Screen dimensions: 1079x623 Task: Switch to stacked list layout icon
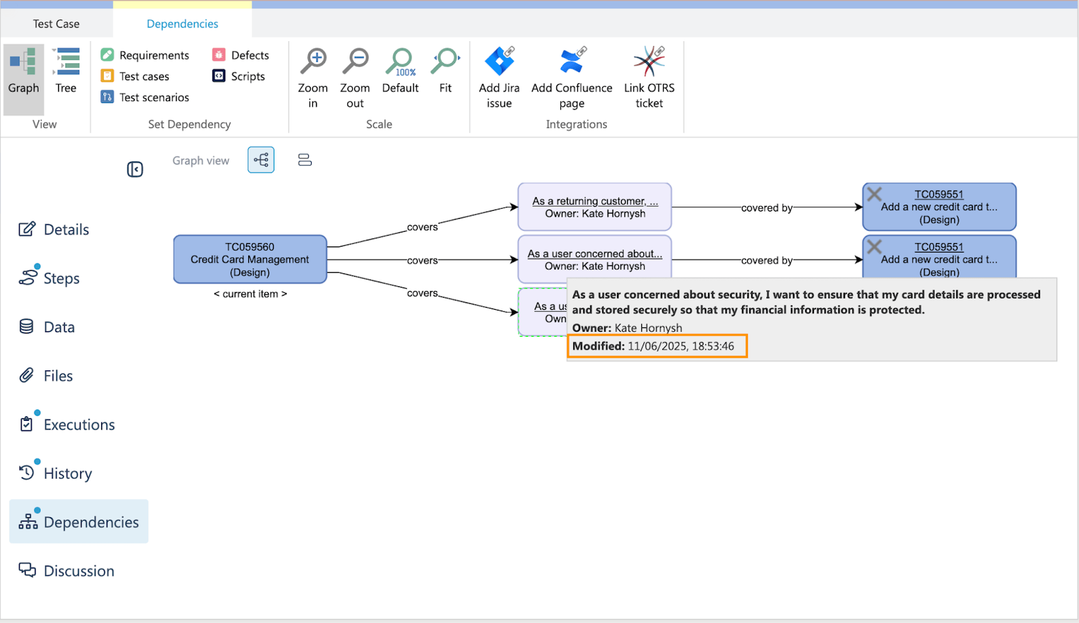[305, 160]
